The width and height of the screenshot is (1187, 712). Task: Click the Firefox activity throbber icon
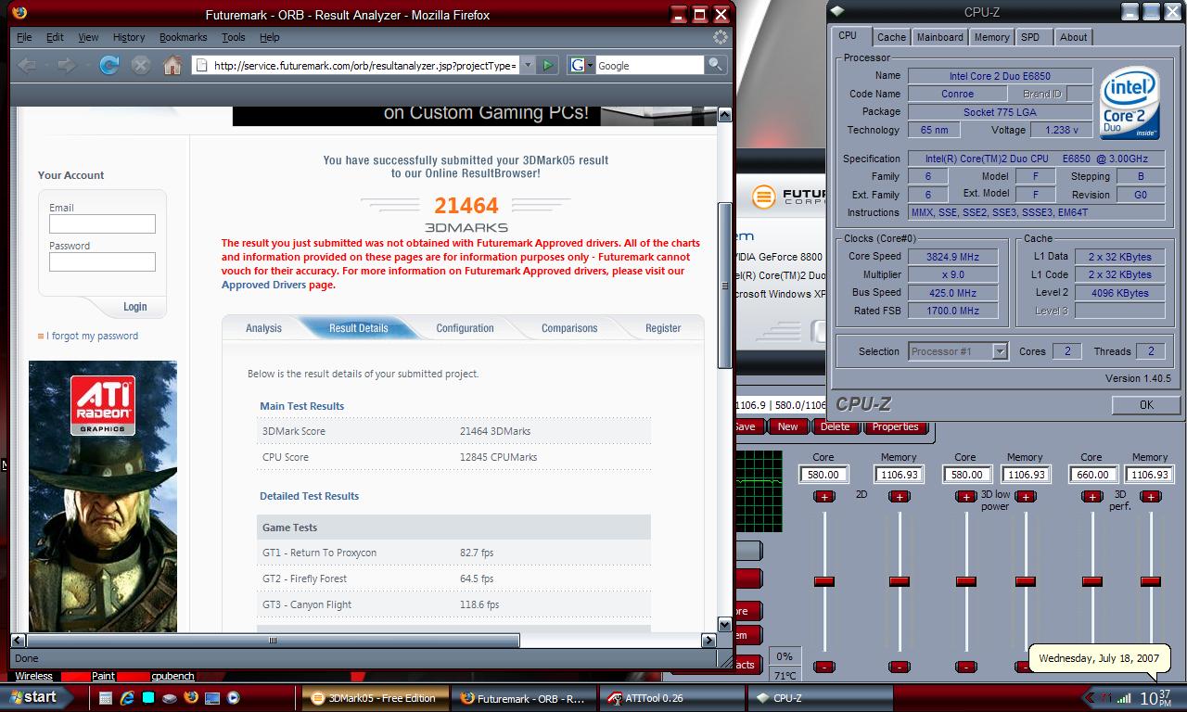click(721, 37)
